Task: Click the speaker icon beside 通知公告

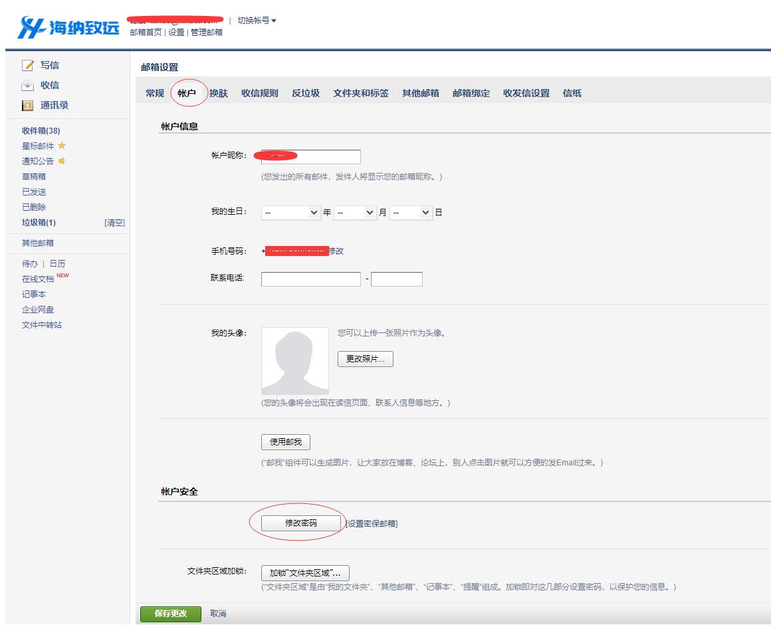Action: pyautogui.click(x=62, y=161)
